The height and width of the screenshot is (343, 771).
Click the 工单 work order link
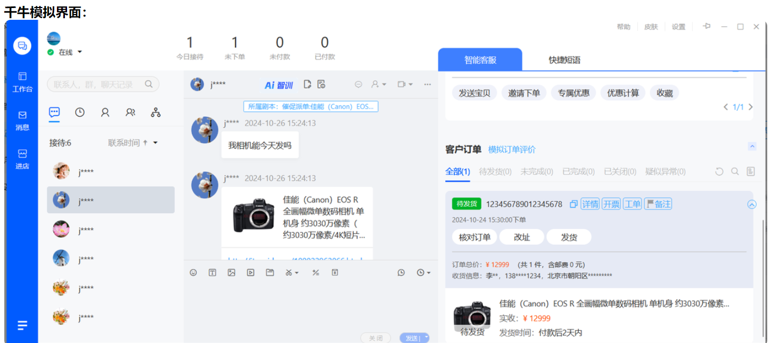(632, 204)
